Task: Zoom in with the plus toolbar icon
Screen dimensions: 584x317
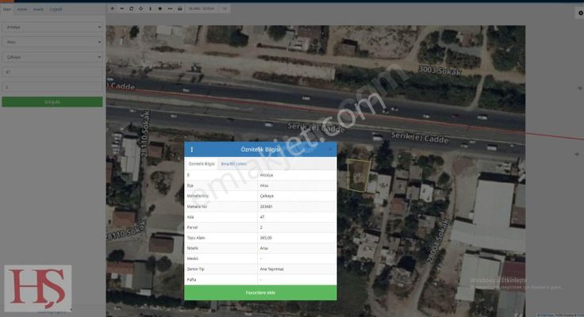Action: coord(112,8)
